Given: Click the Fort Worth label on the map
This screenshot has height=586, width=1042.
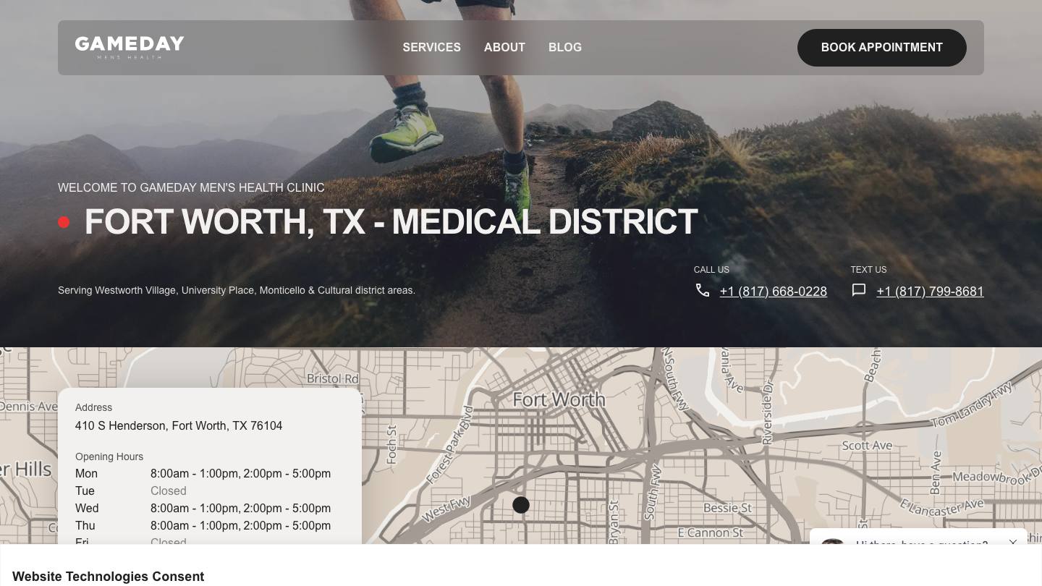Looking at the screenshot, I should [559, 399].
